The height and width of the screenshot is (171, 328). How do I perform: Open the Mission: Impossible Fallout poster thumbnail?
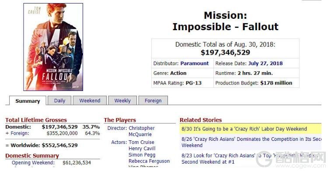point(53,47)
